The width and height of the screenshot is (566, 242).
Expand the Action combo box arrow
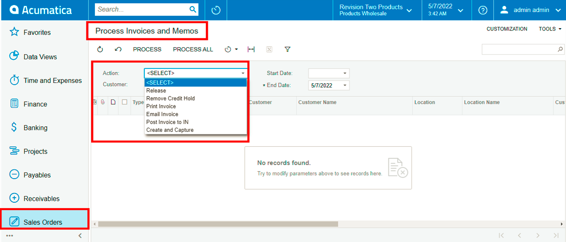click(243, 73)
